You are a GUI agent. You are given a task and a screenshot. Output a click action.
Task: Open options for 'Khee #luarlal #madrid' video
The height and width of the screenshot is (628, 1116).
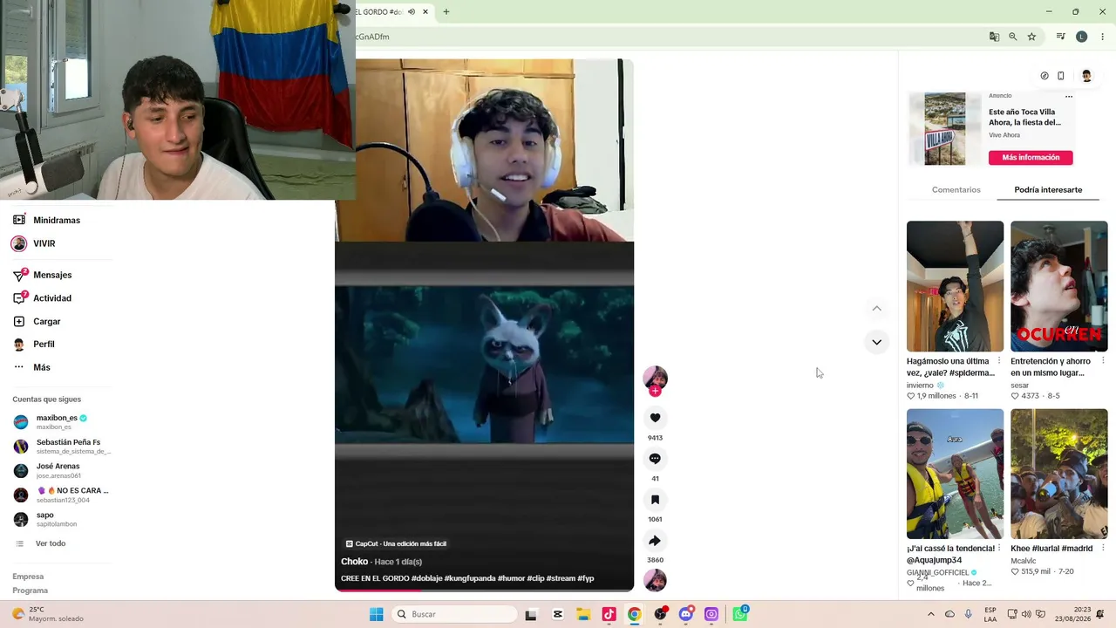pos(1103,549)
